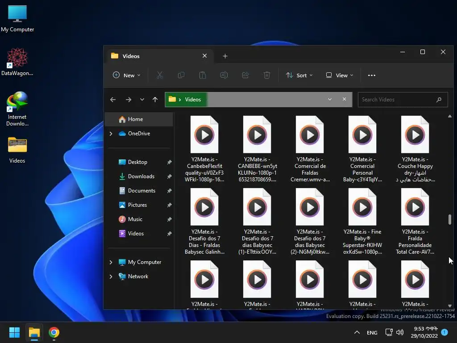This screenshot has height=343, width=457.
Task: Expand the My Computer tree node
Action: pos(111,262)
